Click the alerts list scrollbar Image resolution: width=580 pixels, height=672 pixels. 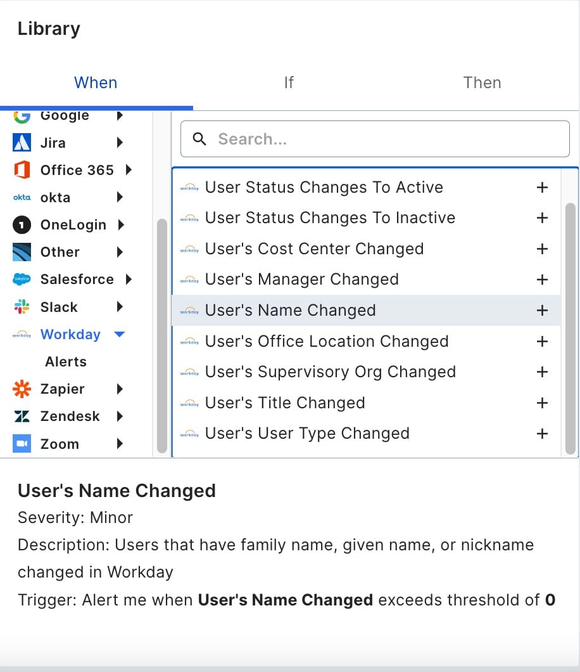point(570,328)
